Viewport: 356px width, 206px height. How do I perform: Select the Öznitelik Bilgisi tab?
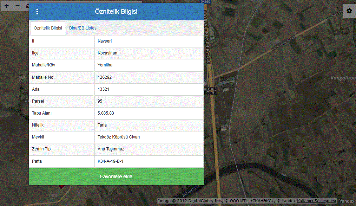point(48,28)
